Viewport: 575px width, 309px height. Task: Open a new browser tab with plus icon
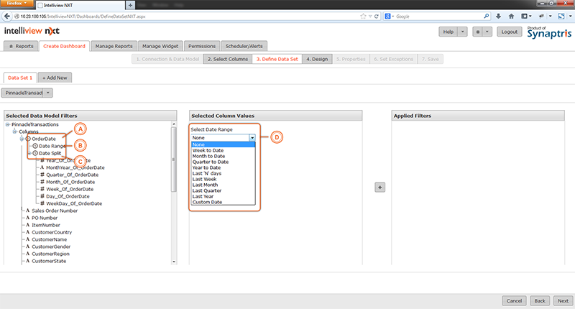coord(130,5)
